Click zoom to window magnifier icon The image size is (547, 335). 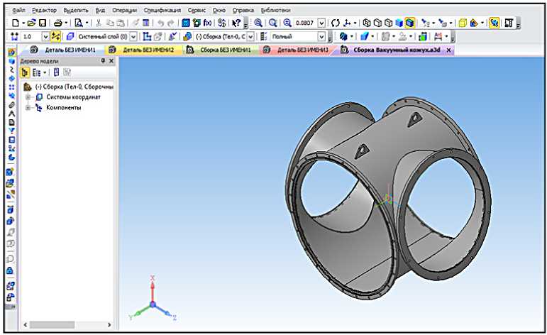[x=258, y=23]
